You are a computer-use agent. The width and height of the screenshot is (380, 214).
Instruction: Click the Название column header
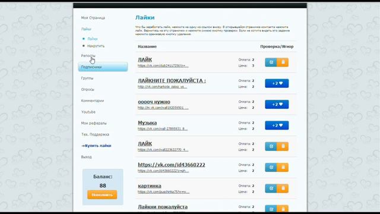pos(147,46)
